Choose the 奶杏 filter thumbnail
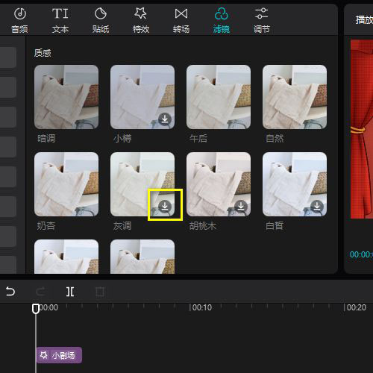The image size is (373, 373). 66,184
